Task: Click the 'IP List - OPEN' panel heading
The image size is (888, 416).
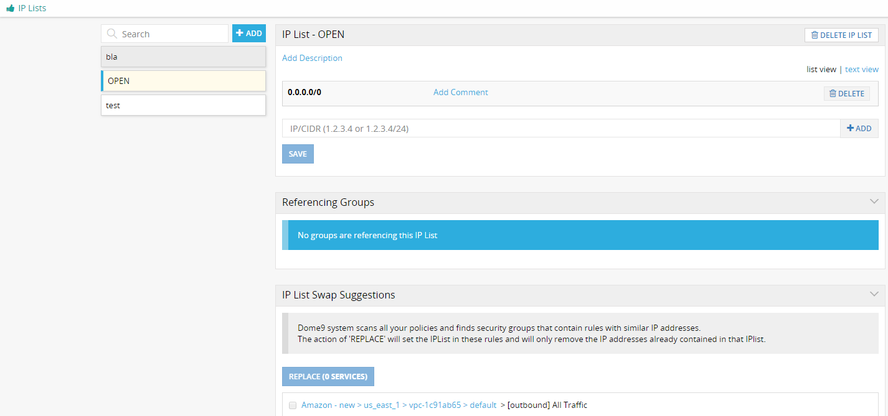Action: tap(313, 34)
